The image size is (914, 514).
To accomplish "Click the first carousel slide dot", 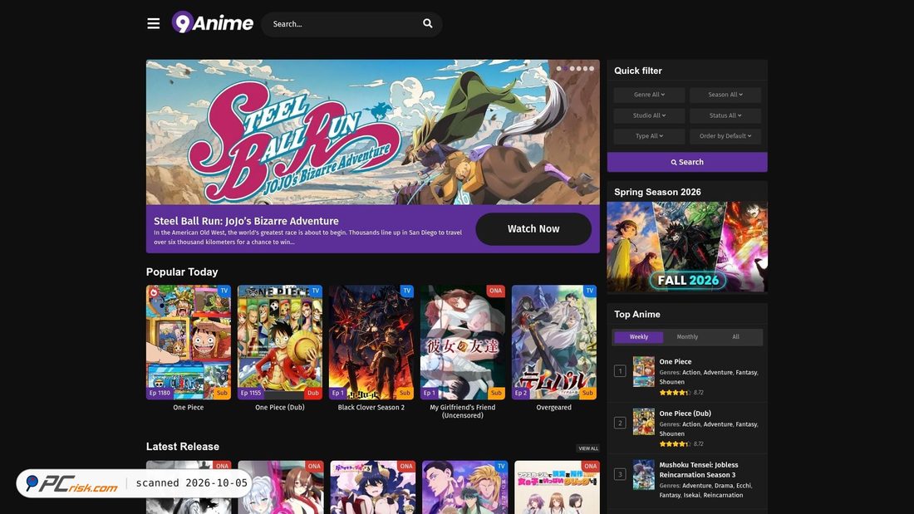I will point(558,69).
